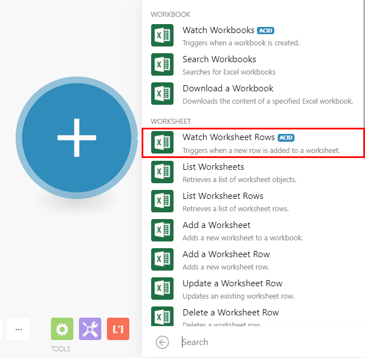Open the purple wrench Tools icon

[x=90, y=329]
